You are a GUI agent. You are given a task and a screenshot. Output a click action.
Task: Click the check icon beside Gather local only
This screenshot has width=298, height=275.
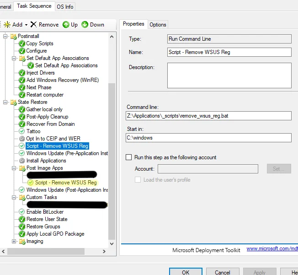pyautogui.click(x=22, y=109)
